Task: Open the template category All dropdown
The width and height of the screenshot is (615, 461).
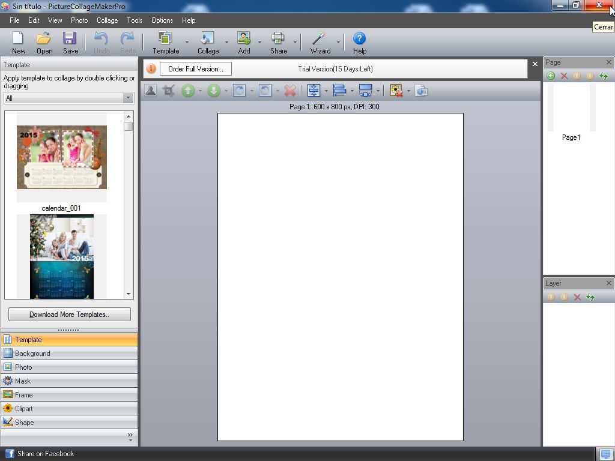Action: pyautogui.click(x=68, y=98)
